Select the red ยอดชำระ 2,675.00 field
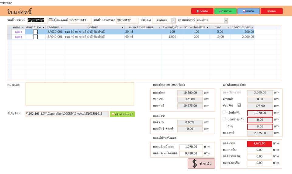This screenshot has width=292, height=174. (259, 144)
